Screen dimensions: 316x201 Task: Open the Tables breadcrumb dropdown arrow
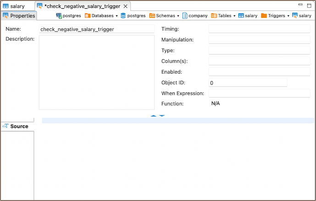pos(234,16)
